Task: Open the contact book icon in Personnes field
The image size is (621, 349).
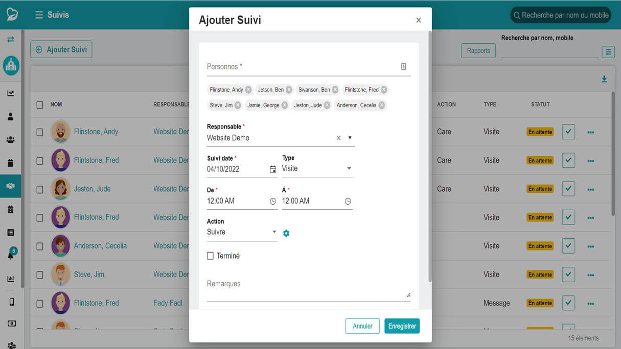Action: coord(403,66)
